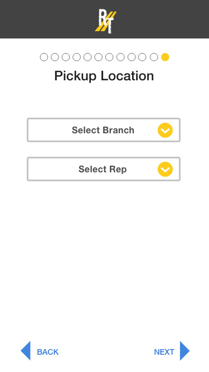Tap the RT logo in header

point(106,21)
